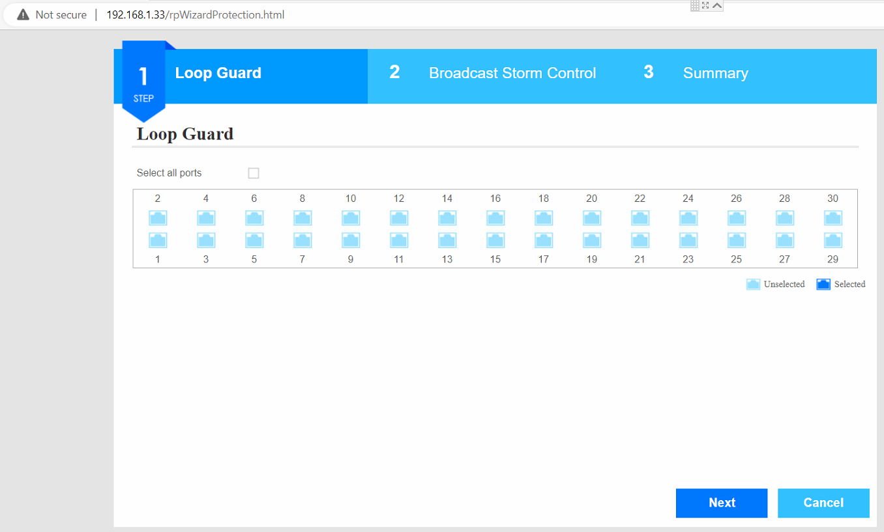This screenshot has height=532, width=884.
Task: Select port 1 icon in bottom row
Action: click(158, 240)
